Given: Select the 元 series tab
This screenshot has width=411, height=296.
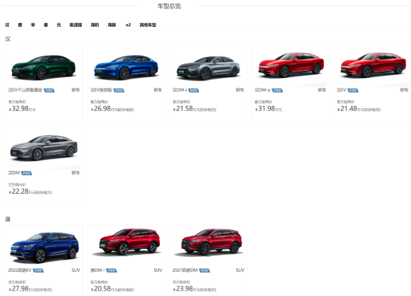Looking at the screenshot, I should 59,25.
